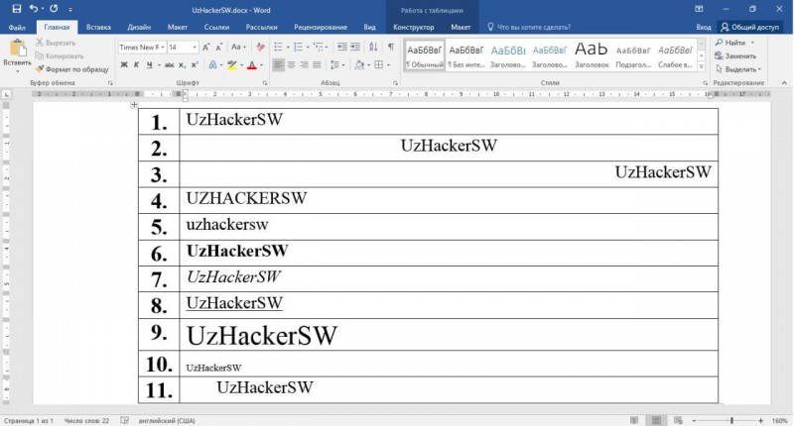Screen dimensions: 794x426
Task: Toggle superscript (x²) formatting
Action: pos(195,64)
